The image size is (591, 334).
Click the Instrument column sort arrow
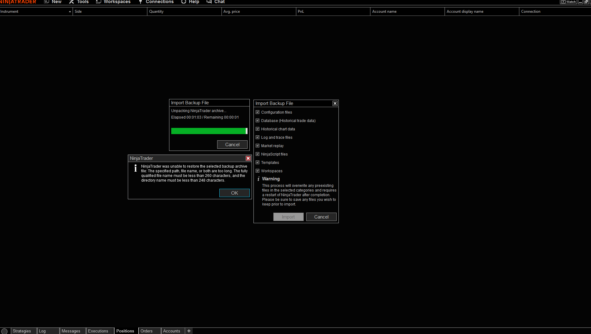(70, 11)
